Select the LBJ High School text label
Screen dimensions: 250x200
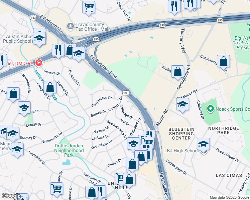181,151
